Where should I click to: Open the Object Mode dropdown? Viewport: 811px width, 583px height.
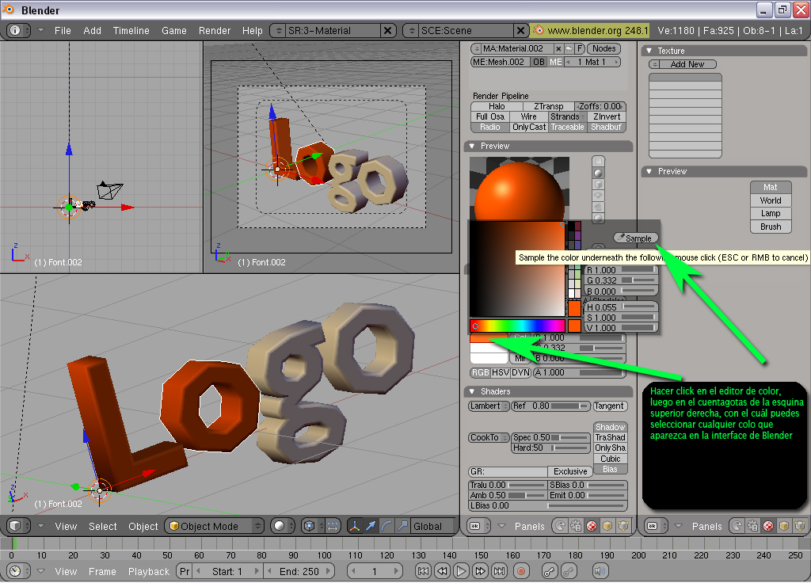(x=215, y=526)
